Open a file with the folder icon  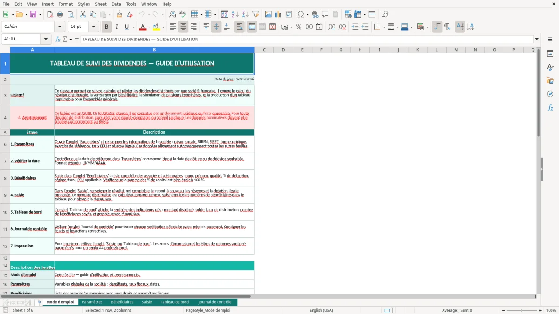(19, 14)
